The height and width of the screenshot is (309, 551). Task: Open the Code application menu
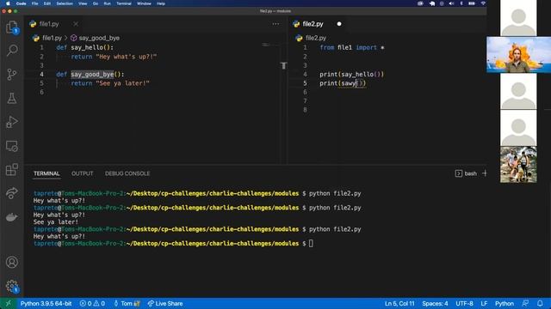21,3
